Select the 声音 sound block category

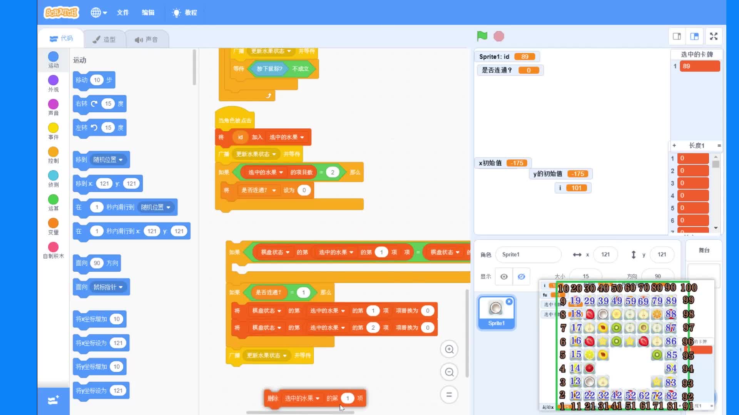pyautogui.click(x=54, y=108)
